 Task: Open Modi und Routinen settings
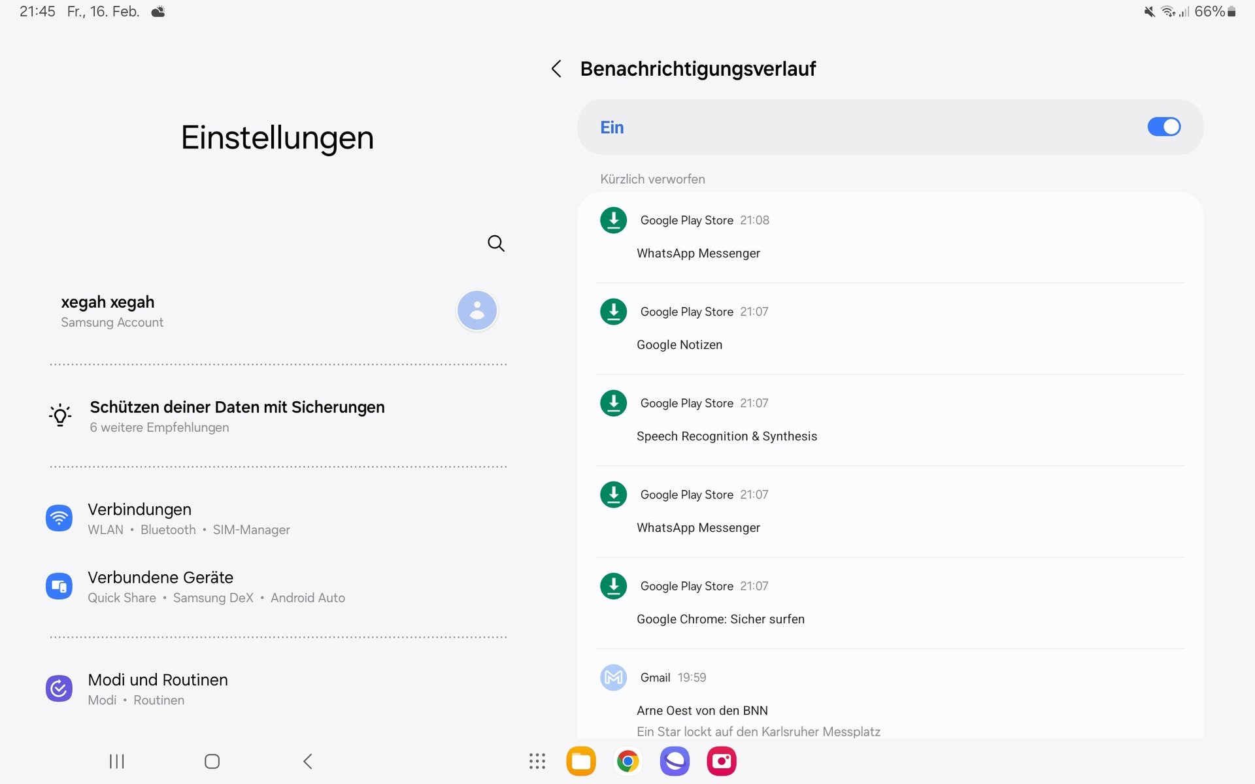[278, 689]
